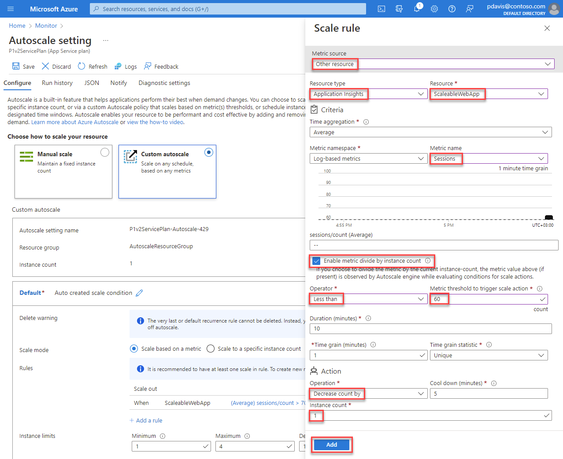Open the Resource dropdown showing ScaleableWebApp
The width and height of the screenshot is (563, 459).
(x=489, y=94)
